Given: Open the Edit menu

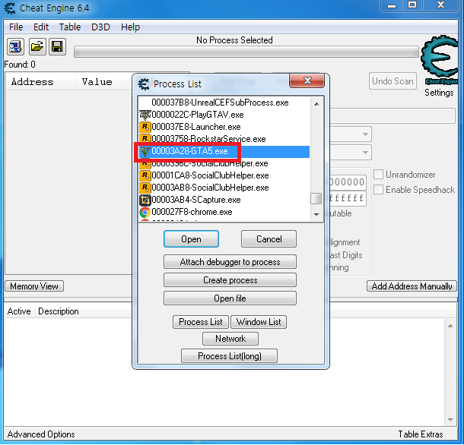Looking at the screenshot, I should pos(41,27).
